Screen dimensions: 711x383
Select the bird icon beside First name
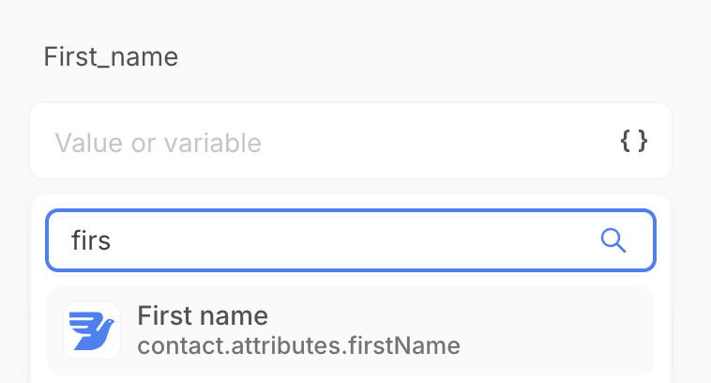(91, 330)
